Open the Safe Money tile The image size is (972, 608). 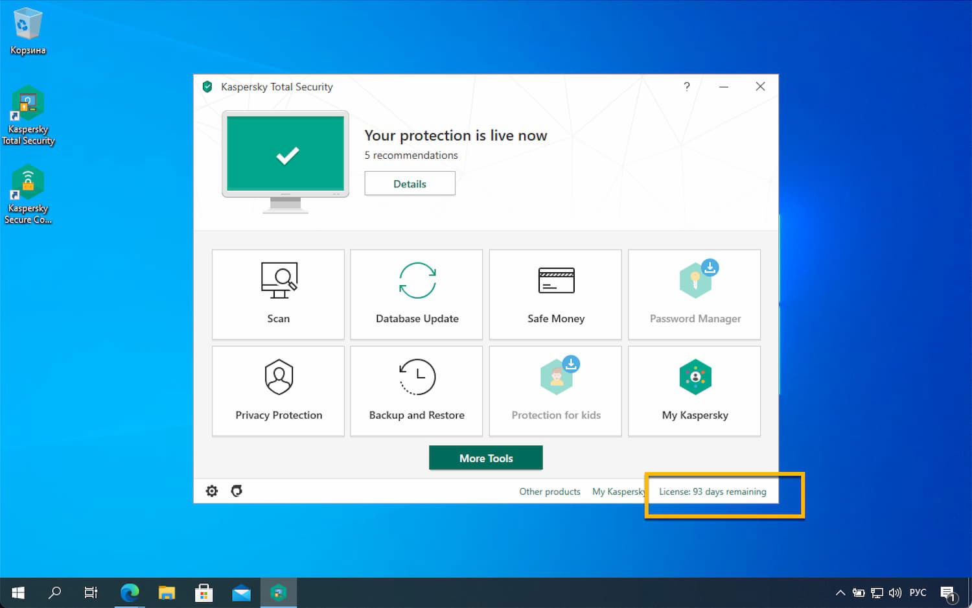tap(555, 294)
